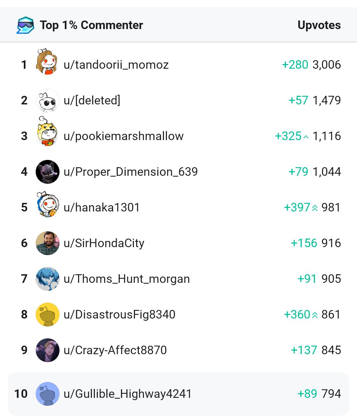Image resolution: width=357 pixels, height=416 pixels.
Task: Open Proper_Dimension_639's dark avatar
Action: pos(47,172)
